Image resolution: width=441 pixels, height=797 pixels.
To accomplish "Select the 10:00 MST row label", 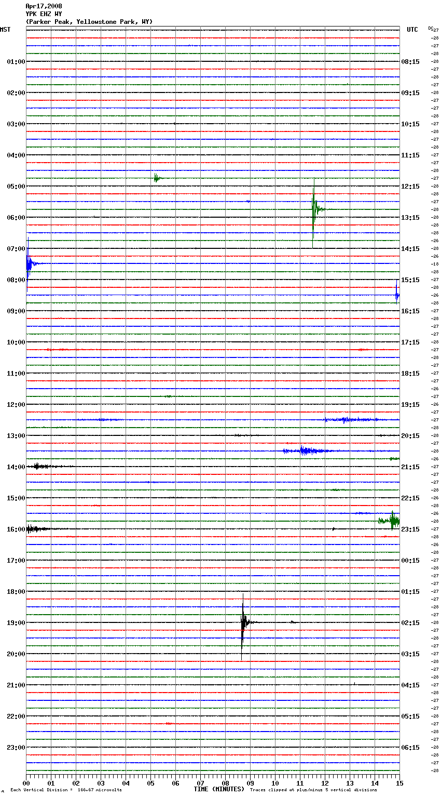I will click(16, 342).
